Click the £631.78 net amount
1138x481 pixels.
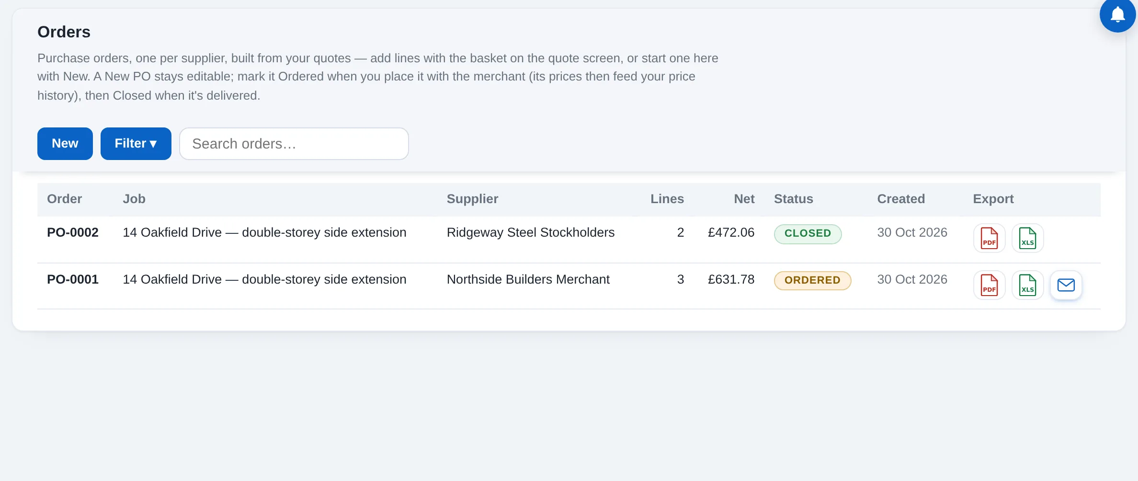pyautogui.click(x=731, y=279)
